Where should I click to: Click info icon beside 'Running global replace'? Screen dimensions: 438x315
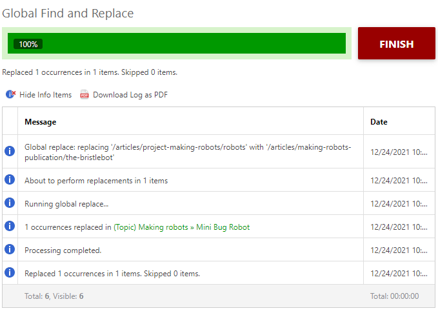(10, 203)
